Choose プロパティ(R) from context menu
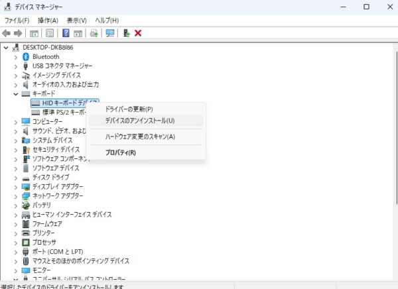Image resolution: width=398 pixels, height=289 pixels. [146, 152]
